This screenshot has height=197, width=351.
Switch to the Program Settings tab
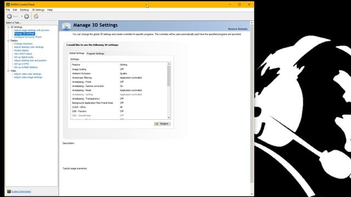(95, 54)
